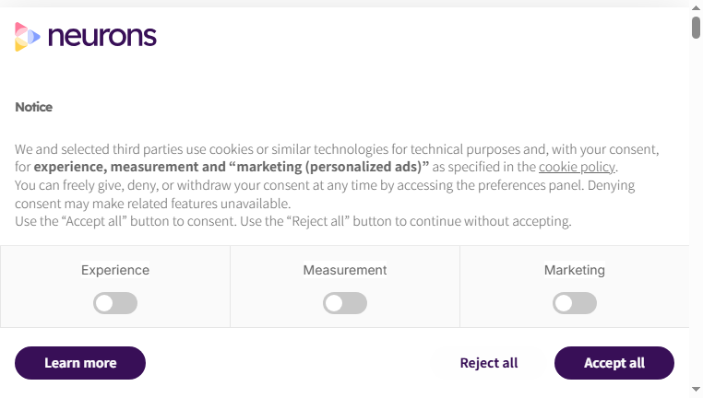Enable the Experience cookies toggle
This screenshot has height=398, width=703.
(115, 303)
